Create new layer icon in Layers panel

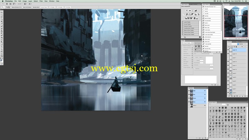(x=242, y=96)
